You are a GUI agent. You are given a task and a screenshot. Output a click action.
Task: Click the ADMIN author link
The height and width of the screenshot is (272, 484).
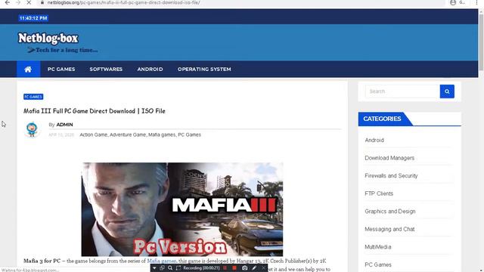(64, 125)
